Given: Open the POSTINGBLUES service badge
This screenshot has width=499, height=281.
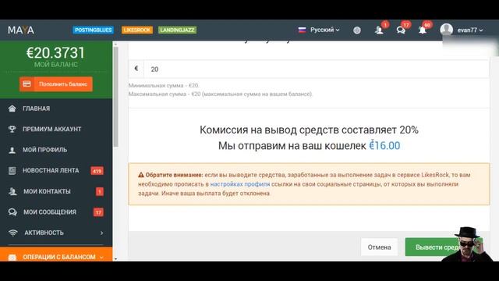Looking at the screenshot, I should [94, 30].
